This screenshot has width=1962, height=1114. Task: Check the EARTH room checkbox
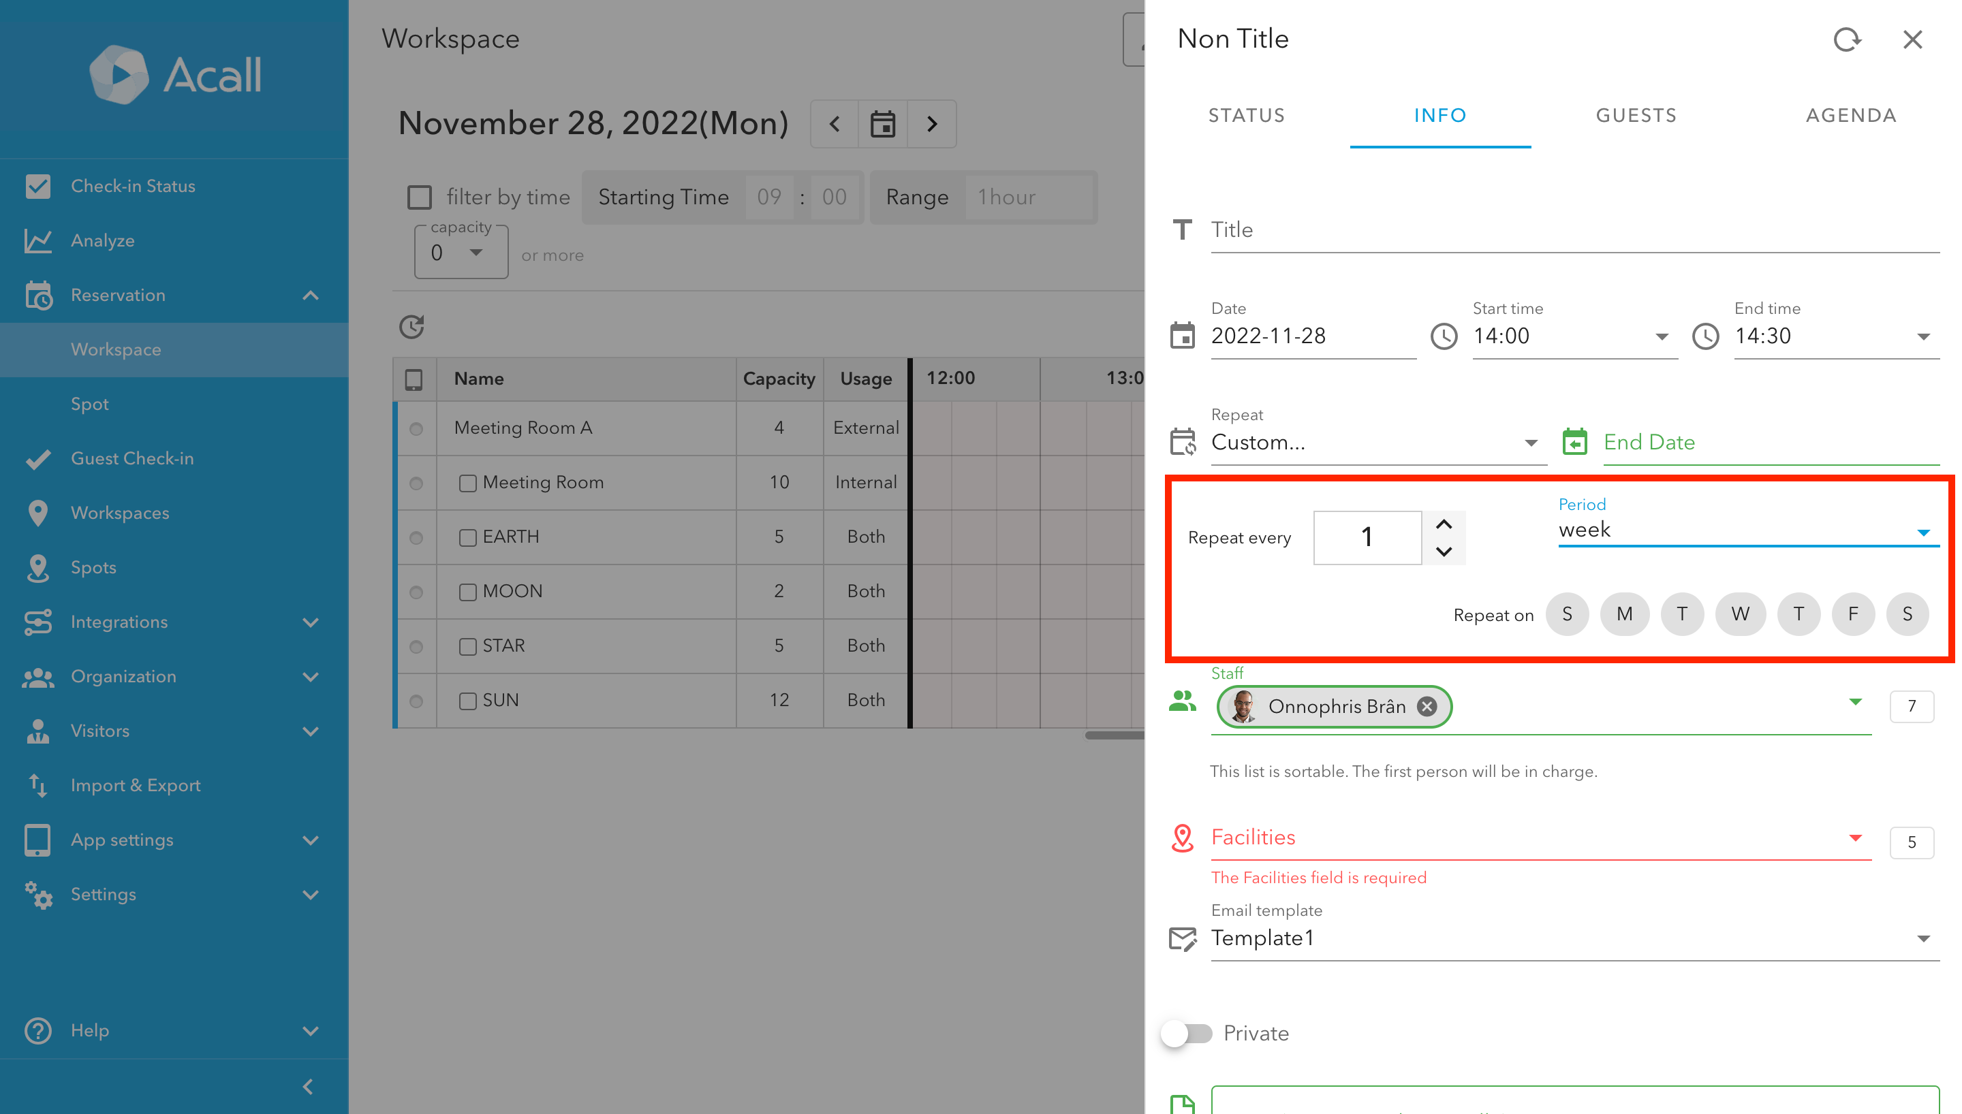point(467,537)
